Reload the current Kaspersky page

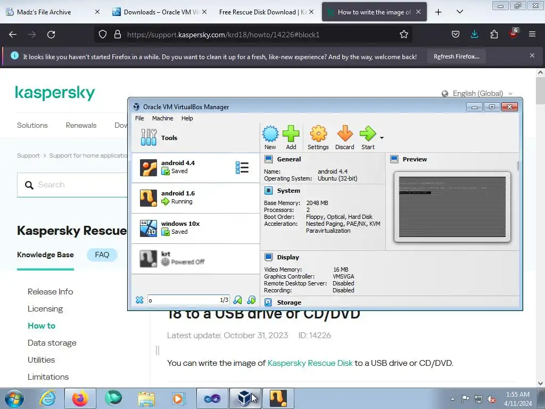(51, 35)
